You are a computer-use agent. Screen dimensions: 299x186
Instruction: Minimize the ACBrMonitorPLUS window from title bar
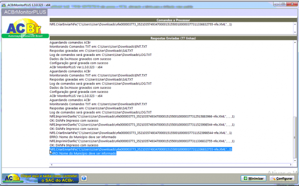coord(277,4)
